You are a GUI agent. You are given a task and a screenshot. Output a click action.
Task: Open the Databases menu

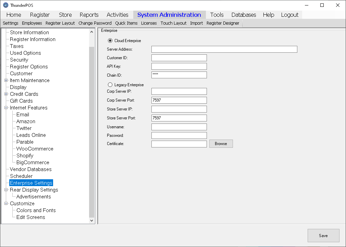(x=244, y=15)
